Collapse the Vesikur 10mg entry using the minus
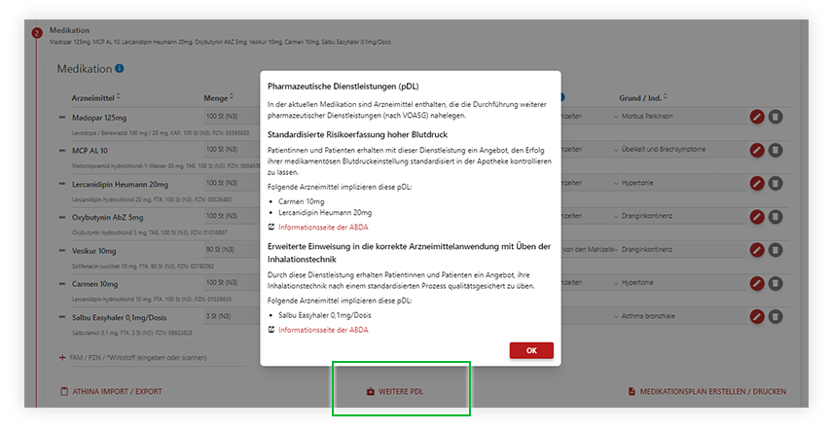The image size is (831, 430). (x=62, y=251)
